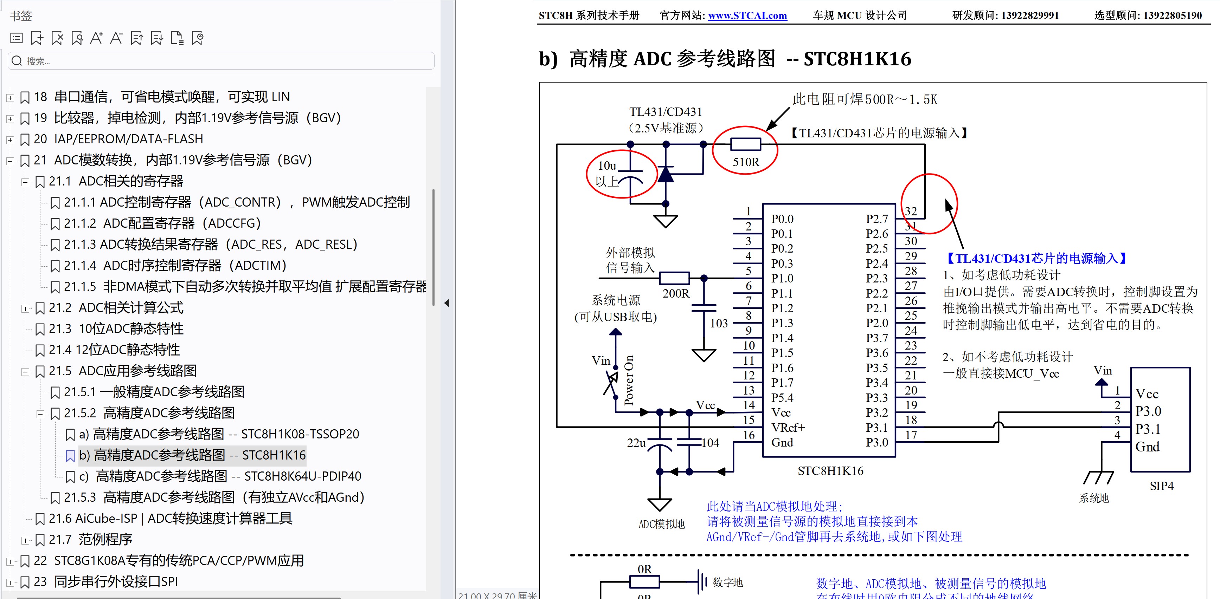Click the delete bookmark icon
Screen dimensions: 1220x599
(x=57, y=38)
